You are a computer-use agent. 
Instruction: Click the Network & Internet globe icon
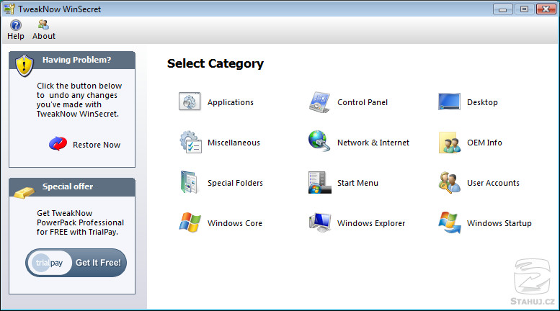319,143
